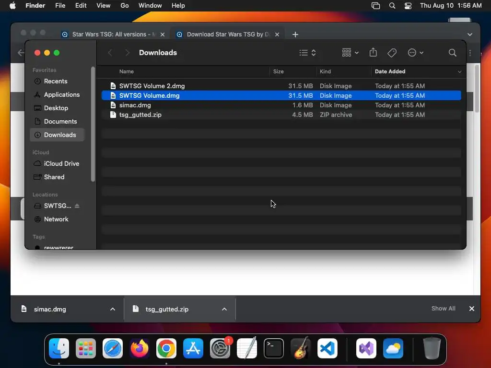The width and height of the screenshot is (491, 368).
Task: Open the More actions ellipsis menu
Action: point(416,53)
